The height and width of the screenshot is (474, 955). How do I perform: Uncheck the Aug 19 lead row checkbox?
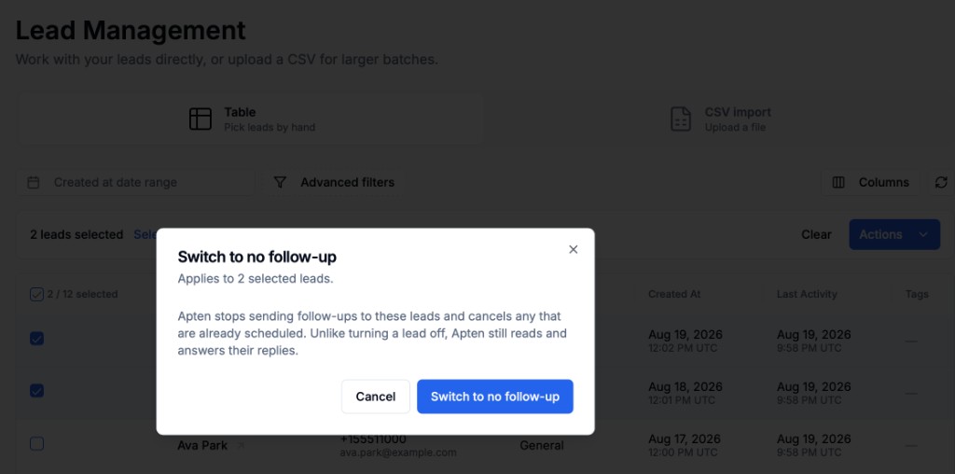point(36,339)
